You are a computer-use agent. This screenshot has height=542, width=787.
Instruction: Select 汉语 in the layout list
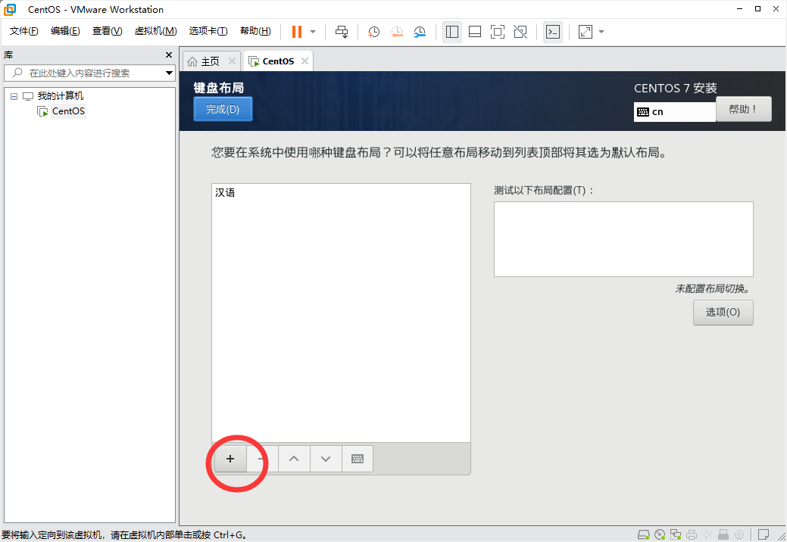[x=341, y=192]
